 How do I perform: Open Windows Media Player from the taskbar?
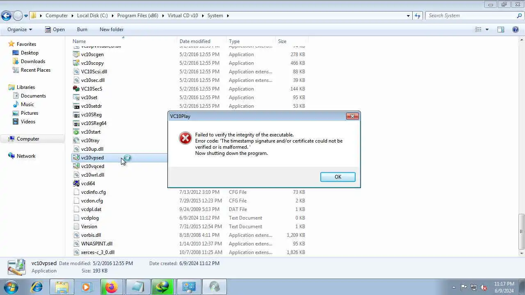[x=87, y=287]
